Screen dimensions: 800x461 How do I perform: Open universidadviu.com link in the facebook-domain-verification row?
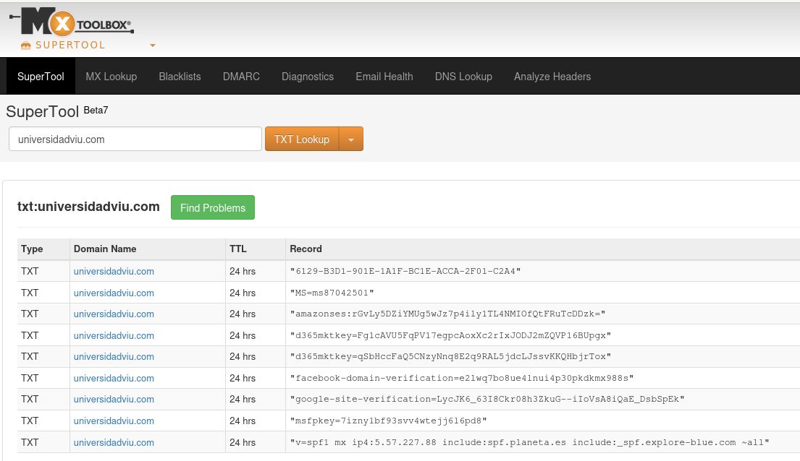[x=114, y=378]
